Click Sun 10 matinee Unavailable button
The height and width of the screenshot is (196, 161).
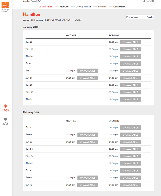coord(88,185)
